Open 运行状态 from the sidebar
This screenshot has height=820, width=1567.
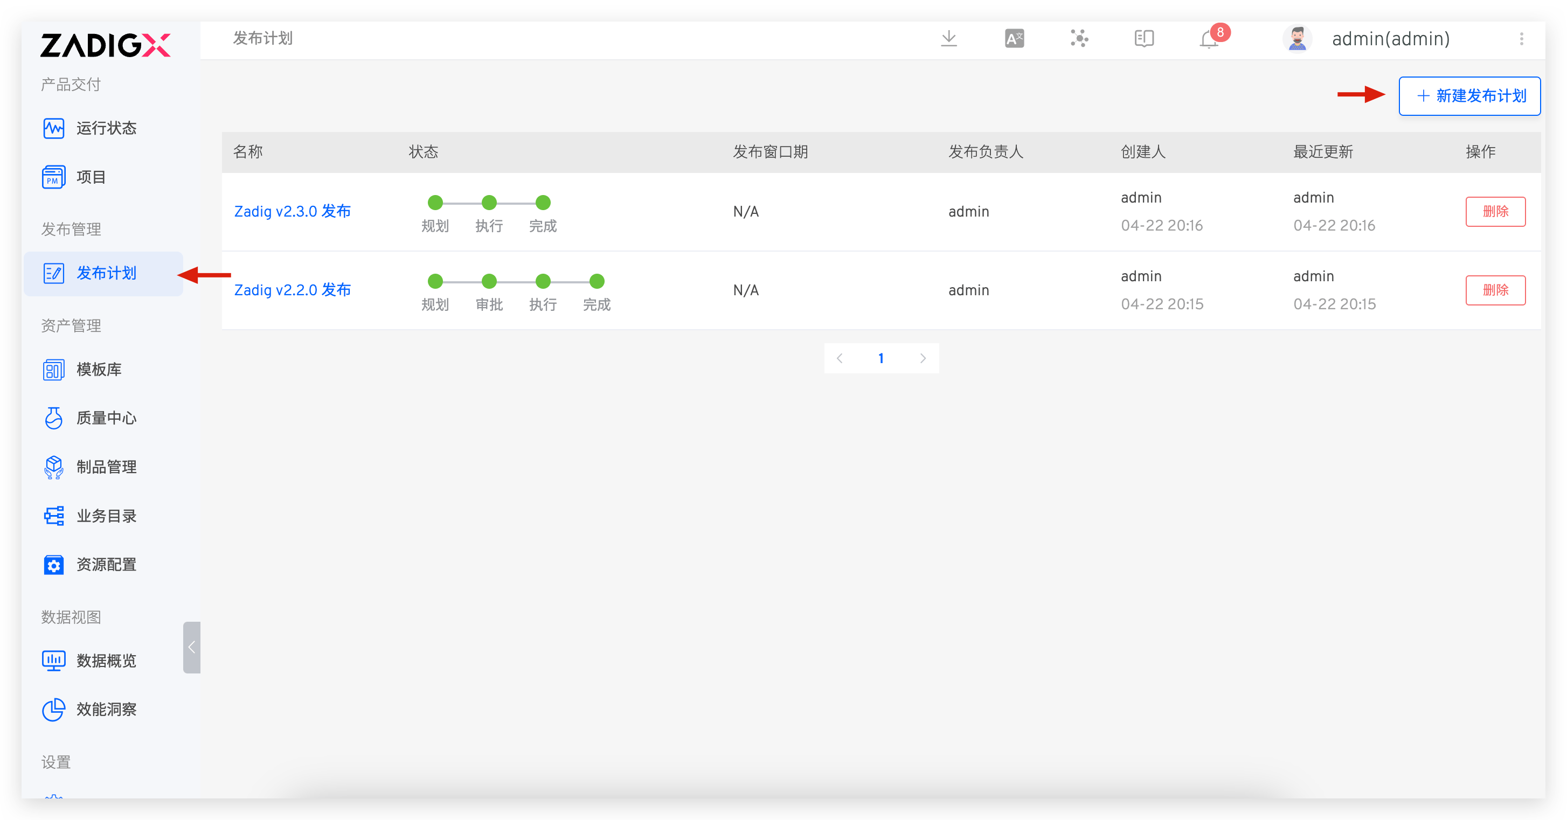tap(106, 128)
